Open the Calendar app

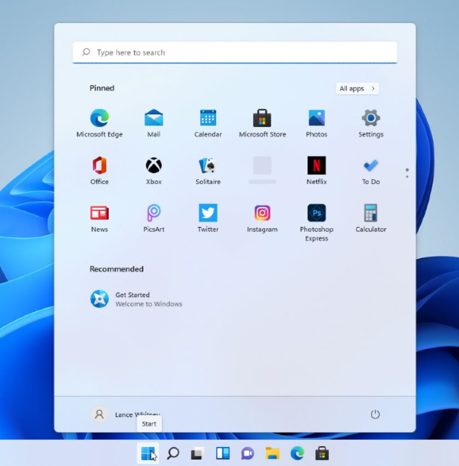(x=208, y=123)
